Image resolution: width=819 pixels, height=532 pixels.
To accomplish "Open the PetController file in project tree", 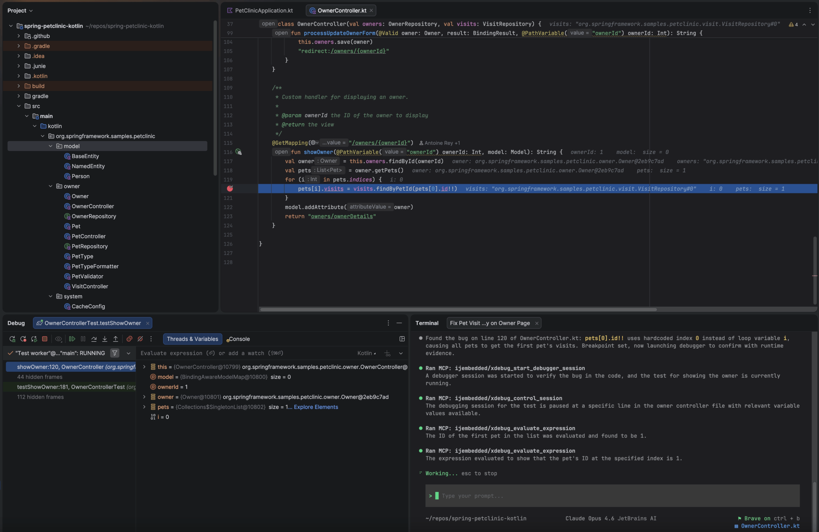I will coord(88,236).
